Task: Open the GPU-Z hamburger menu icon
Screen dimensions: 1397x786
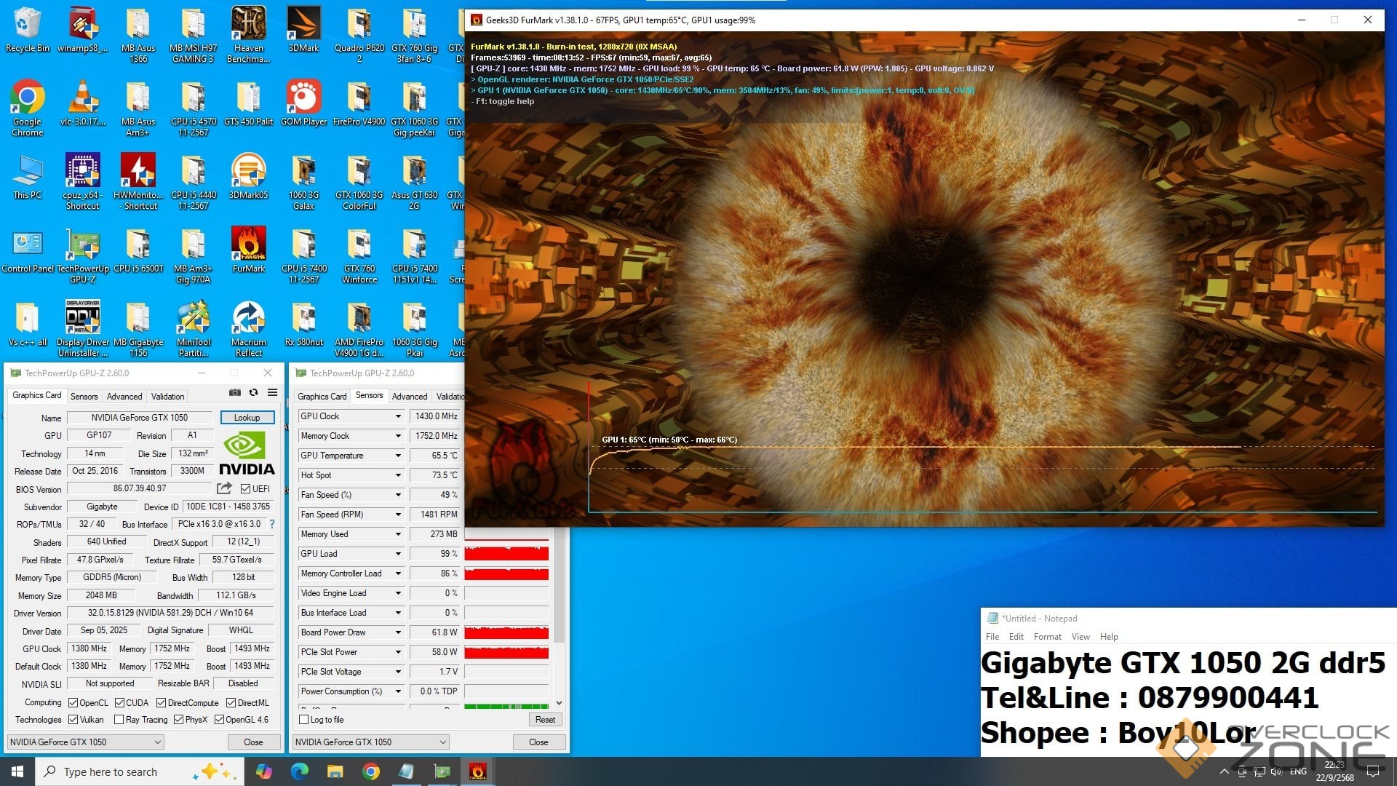Action: (272, 392)
